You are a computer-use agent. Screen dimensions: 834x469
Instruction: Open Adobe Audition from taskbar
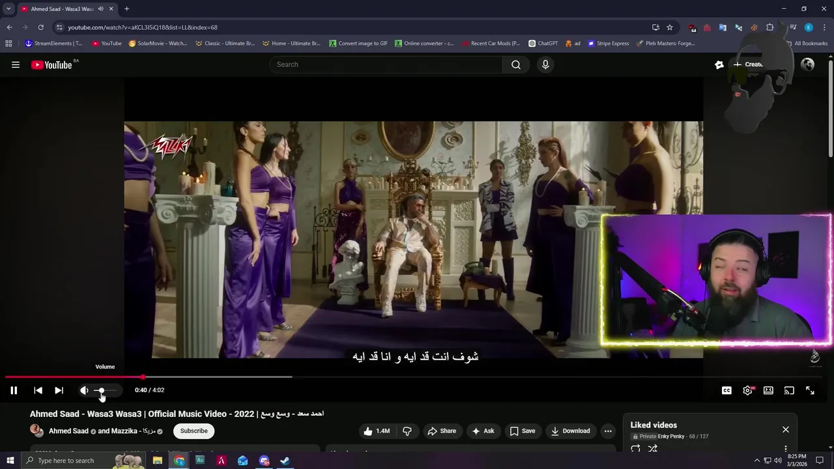tap(200, 461)
